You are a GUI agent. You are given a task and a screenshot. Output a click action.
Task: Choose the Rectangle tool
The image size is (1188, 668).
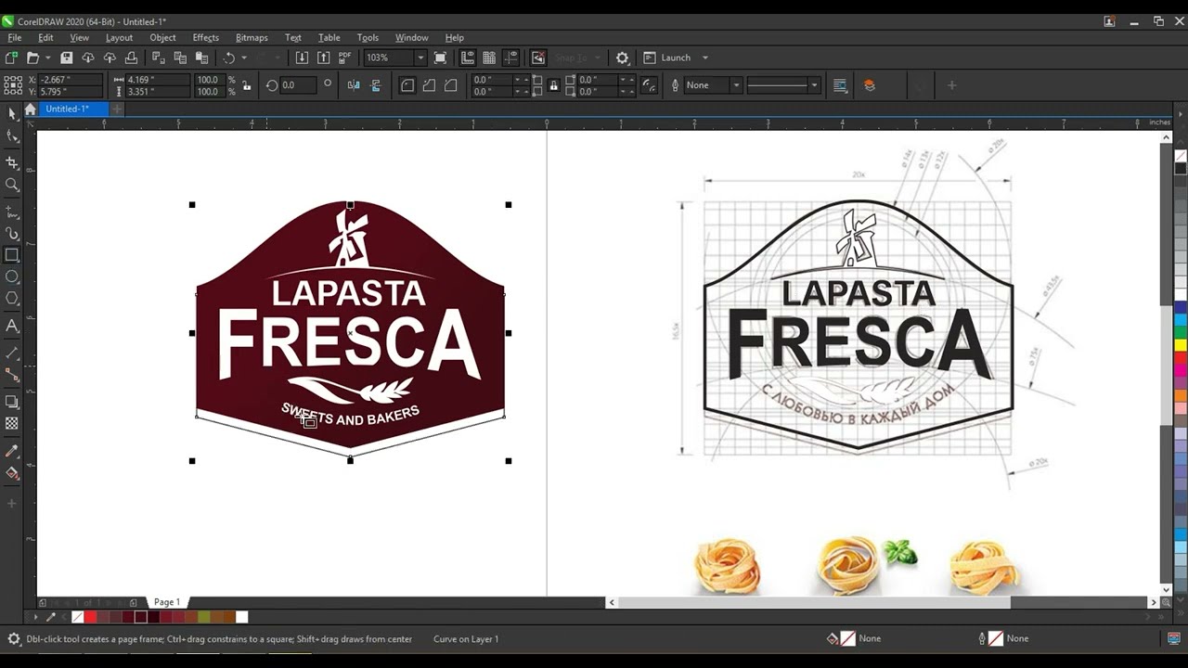12,255
